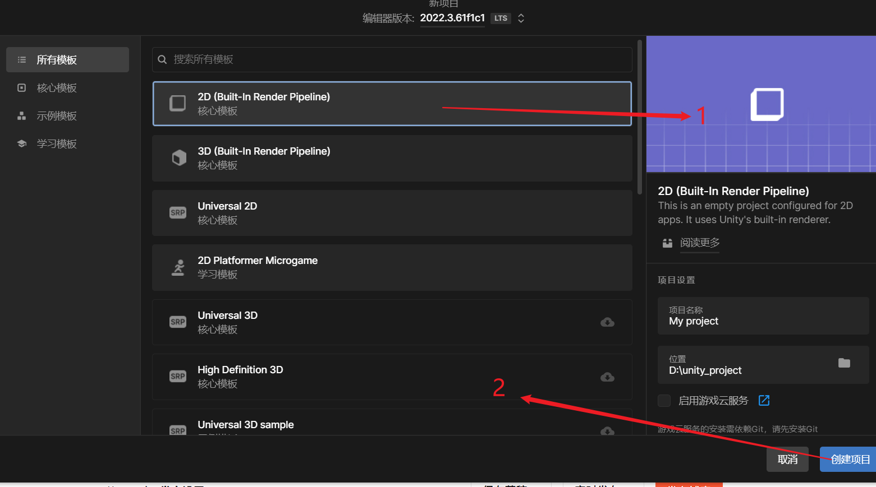
Task: Click the SRP icon of Universal 3D
Action: (x=178, y=322)
